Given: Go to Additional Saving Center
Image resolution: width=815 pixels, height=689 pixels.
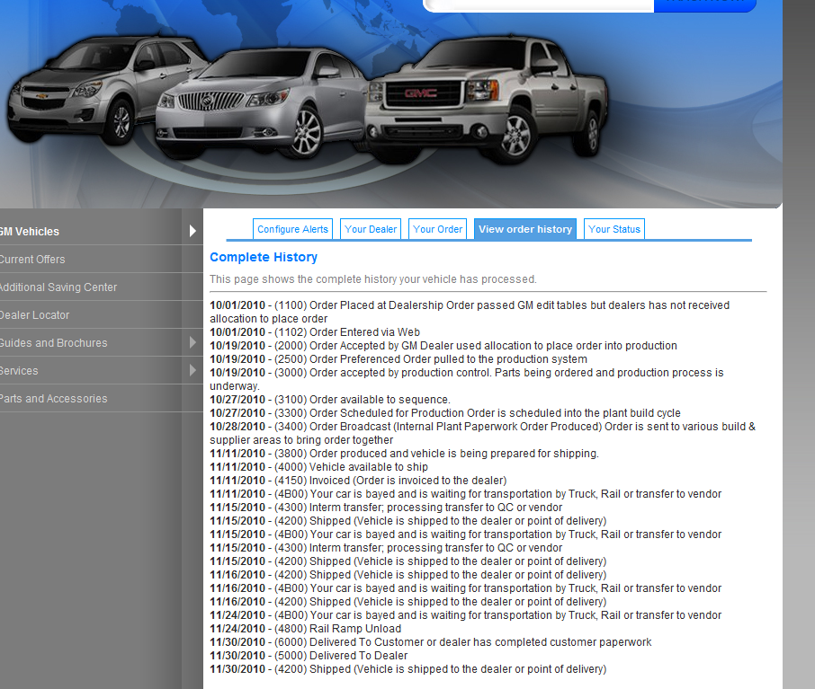Looking at the screenshot, I should point(58,287).
